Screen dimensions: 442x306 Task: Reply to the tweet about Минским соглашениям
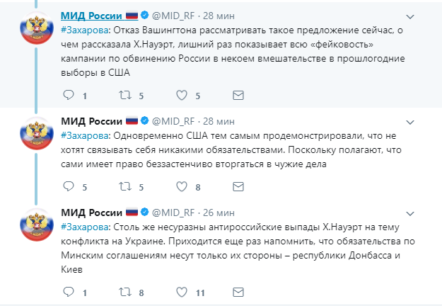point(69,291)
